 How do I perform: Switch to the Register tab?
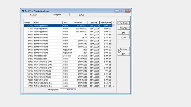click(33, 15)
